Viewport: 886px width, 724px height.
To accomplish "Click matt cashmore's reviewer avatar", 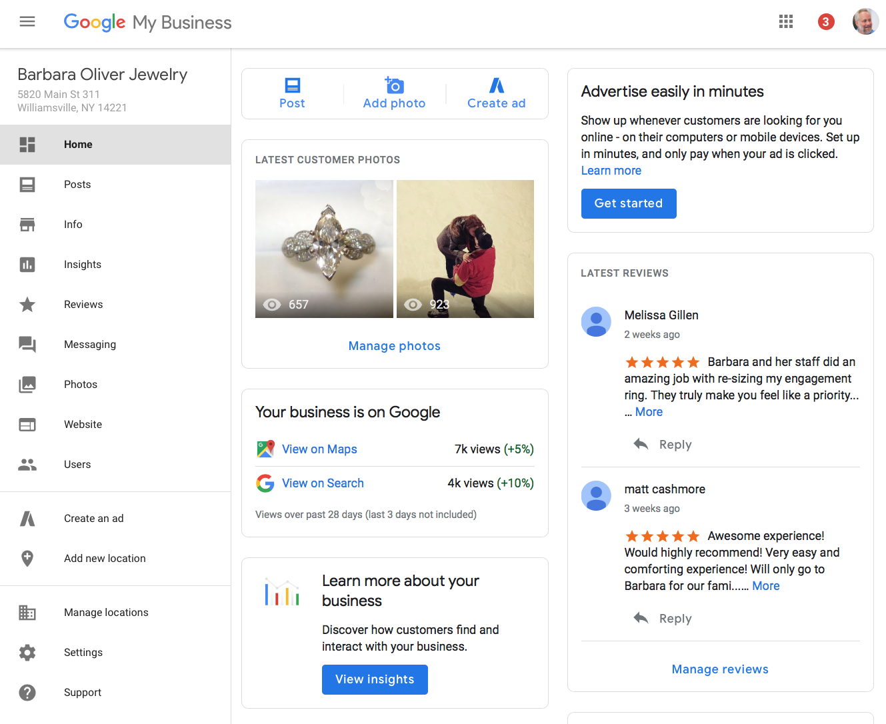I will tap(596, 496).
